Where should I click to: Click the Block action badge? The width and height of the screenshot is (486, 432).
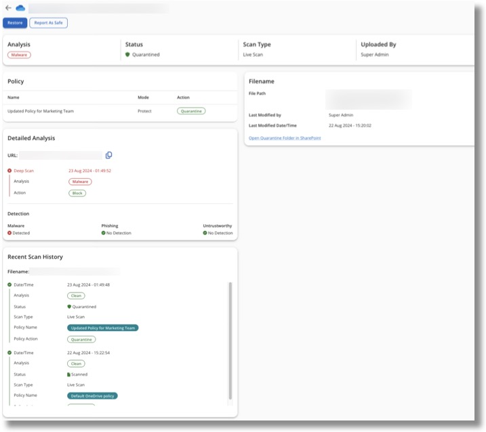77,193
